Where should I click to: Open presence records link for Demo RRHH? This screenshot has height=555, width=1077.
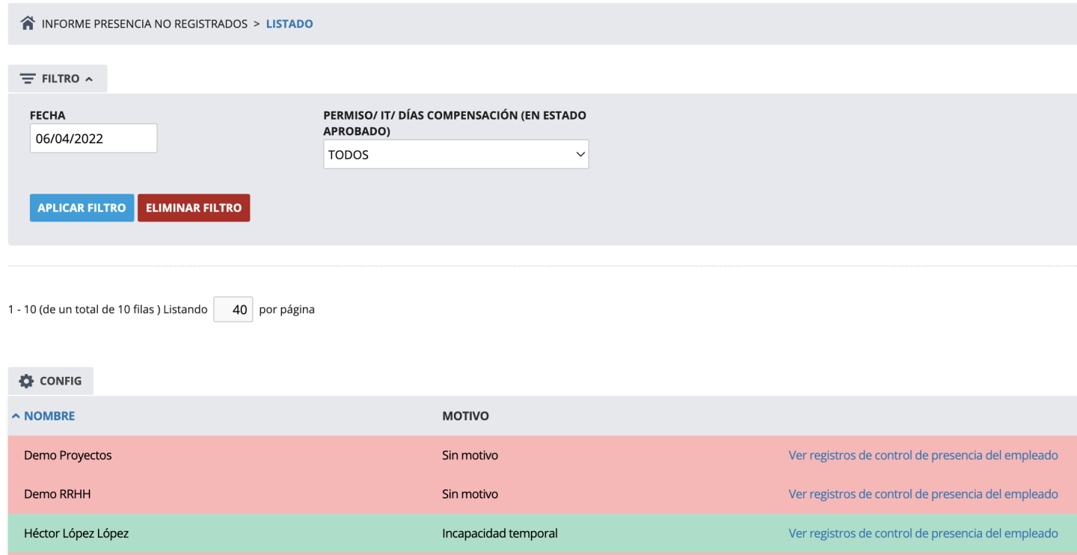point(923,494)
